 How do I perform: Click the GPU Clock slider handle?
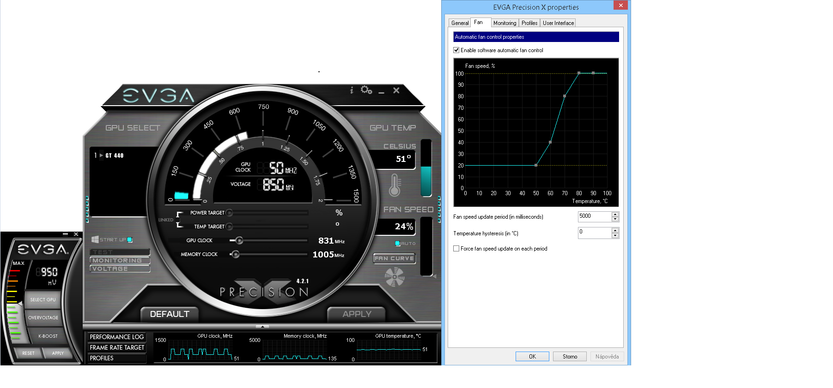pyautogui.click(x=239, y=240)
